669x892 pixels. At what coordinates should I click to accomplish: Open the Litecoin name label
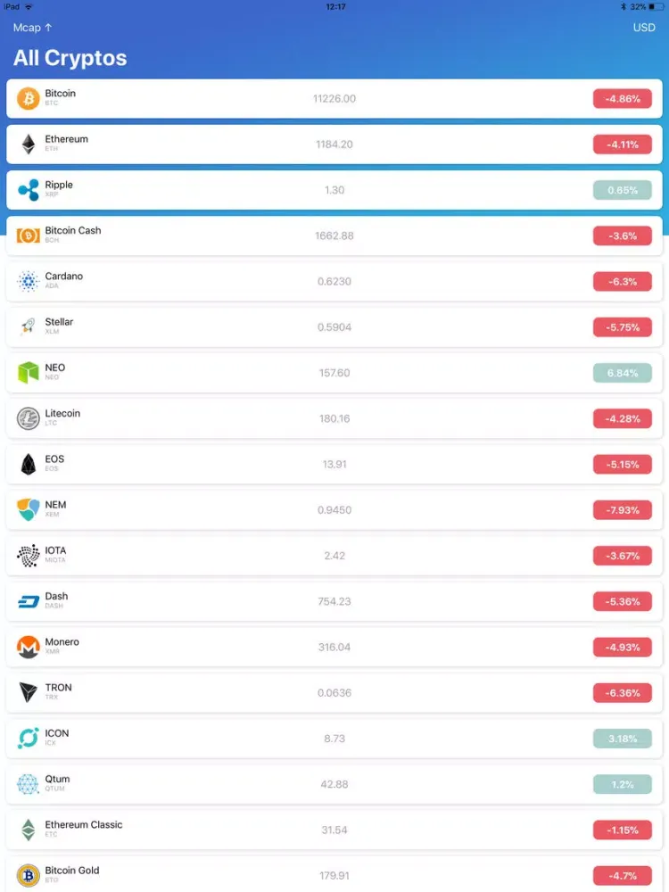(x=62, y=414)
